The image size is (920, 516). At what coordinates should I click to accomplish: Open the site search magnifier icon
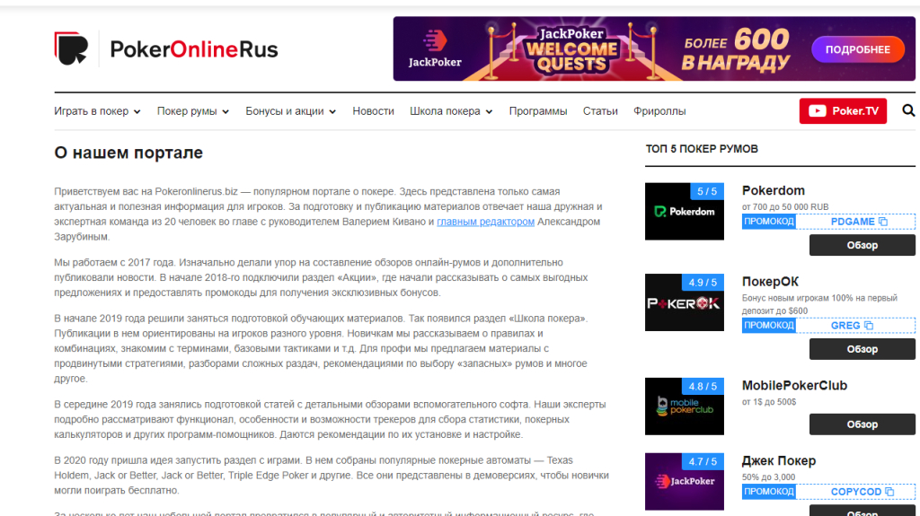click(x=908, y=110)
